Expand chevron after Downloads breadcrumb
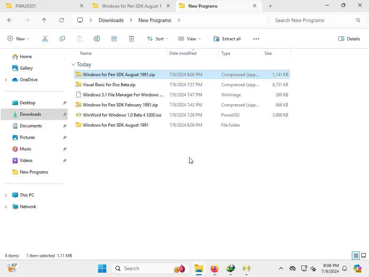The width and height of the screenshot is (369, 277). [131, 20]
